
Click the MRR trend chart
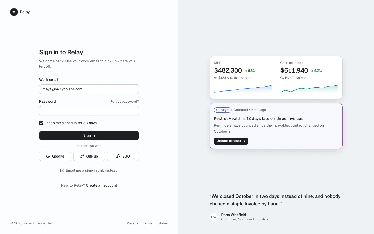coord(243,89)
